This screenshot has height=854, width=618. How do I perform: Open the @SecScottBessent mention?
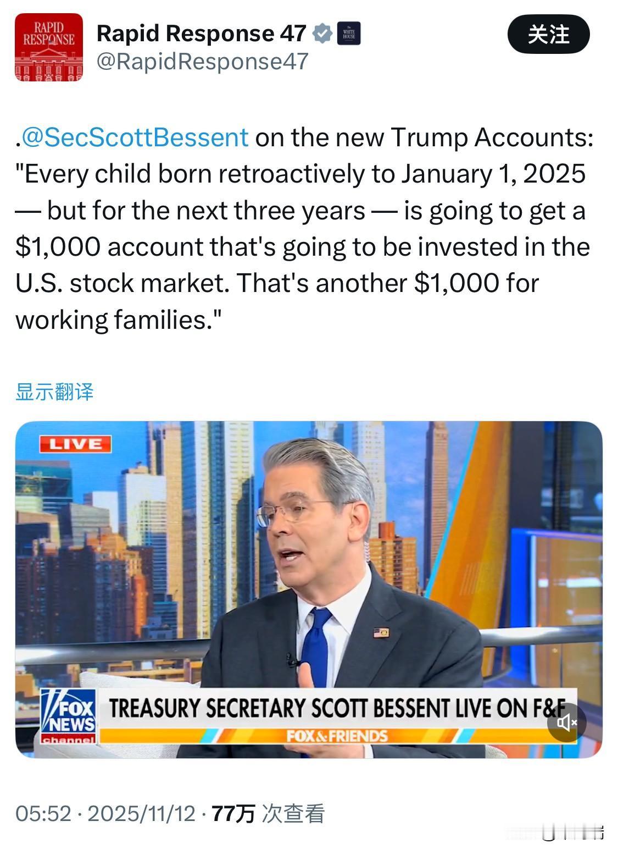pos(135,137)
